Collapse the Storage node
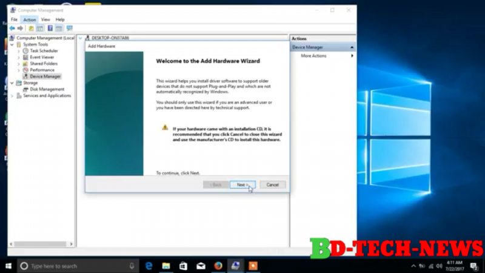485x273 pixels. [x=12, y=83]
